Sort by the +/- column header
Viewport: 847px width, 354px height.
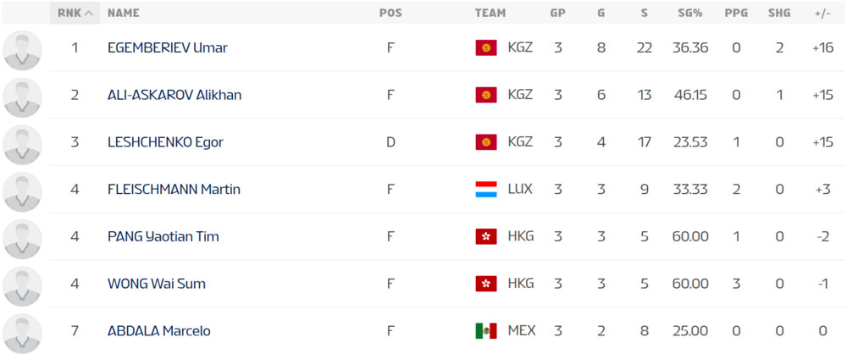(x=822, y=13)
